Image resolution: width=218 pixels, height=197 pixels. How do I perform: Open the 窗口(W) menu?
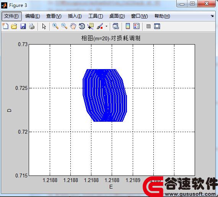[x=140, y=16]
